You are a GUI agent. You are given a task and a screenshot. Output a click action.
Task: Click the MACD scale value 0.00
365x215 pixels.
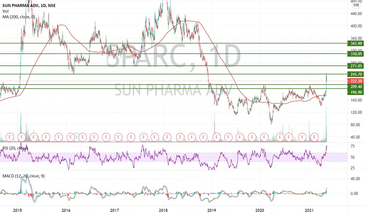click(x=354, y=193)
